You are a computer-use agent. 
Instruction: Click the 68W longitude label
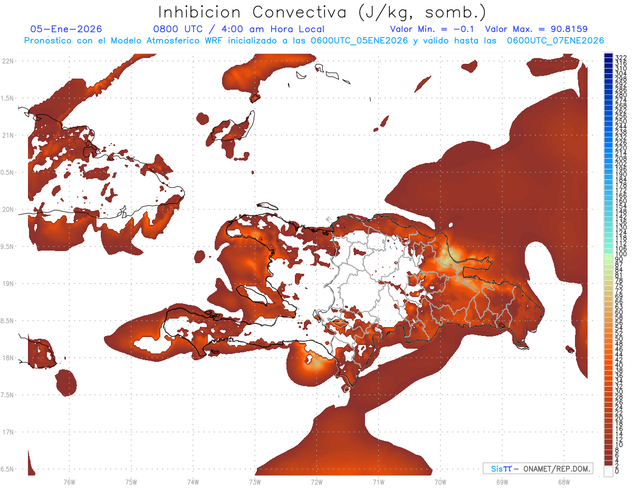563,482
